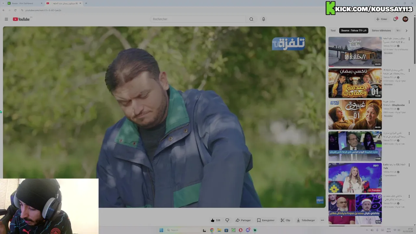416x234 pixels.
Task: Click the video player to pause
Action: point(164,117)
